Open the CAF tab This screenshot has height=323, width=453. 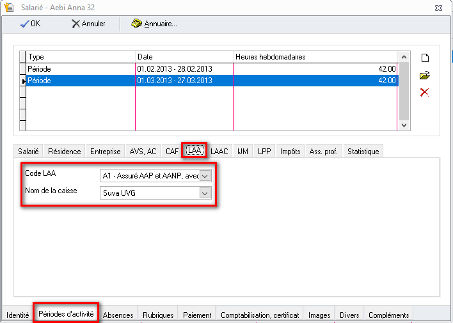coord(172,152)
